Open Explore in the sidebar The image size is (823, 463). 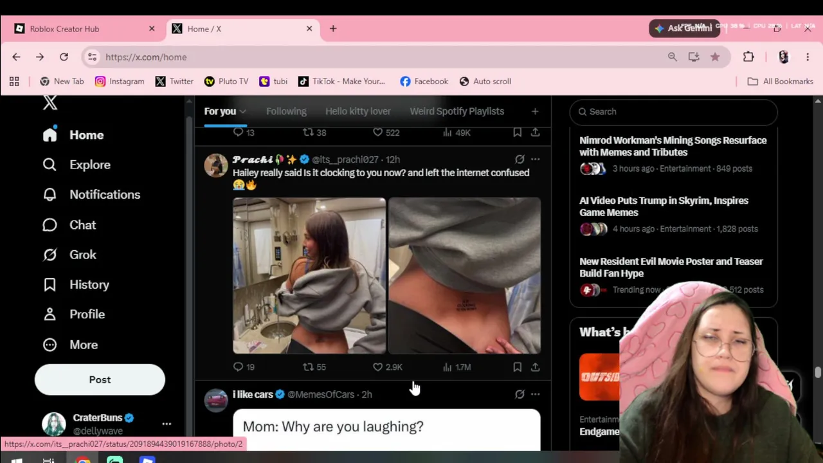[77, 165]
